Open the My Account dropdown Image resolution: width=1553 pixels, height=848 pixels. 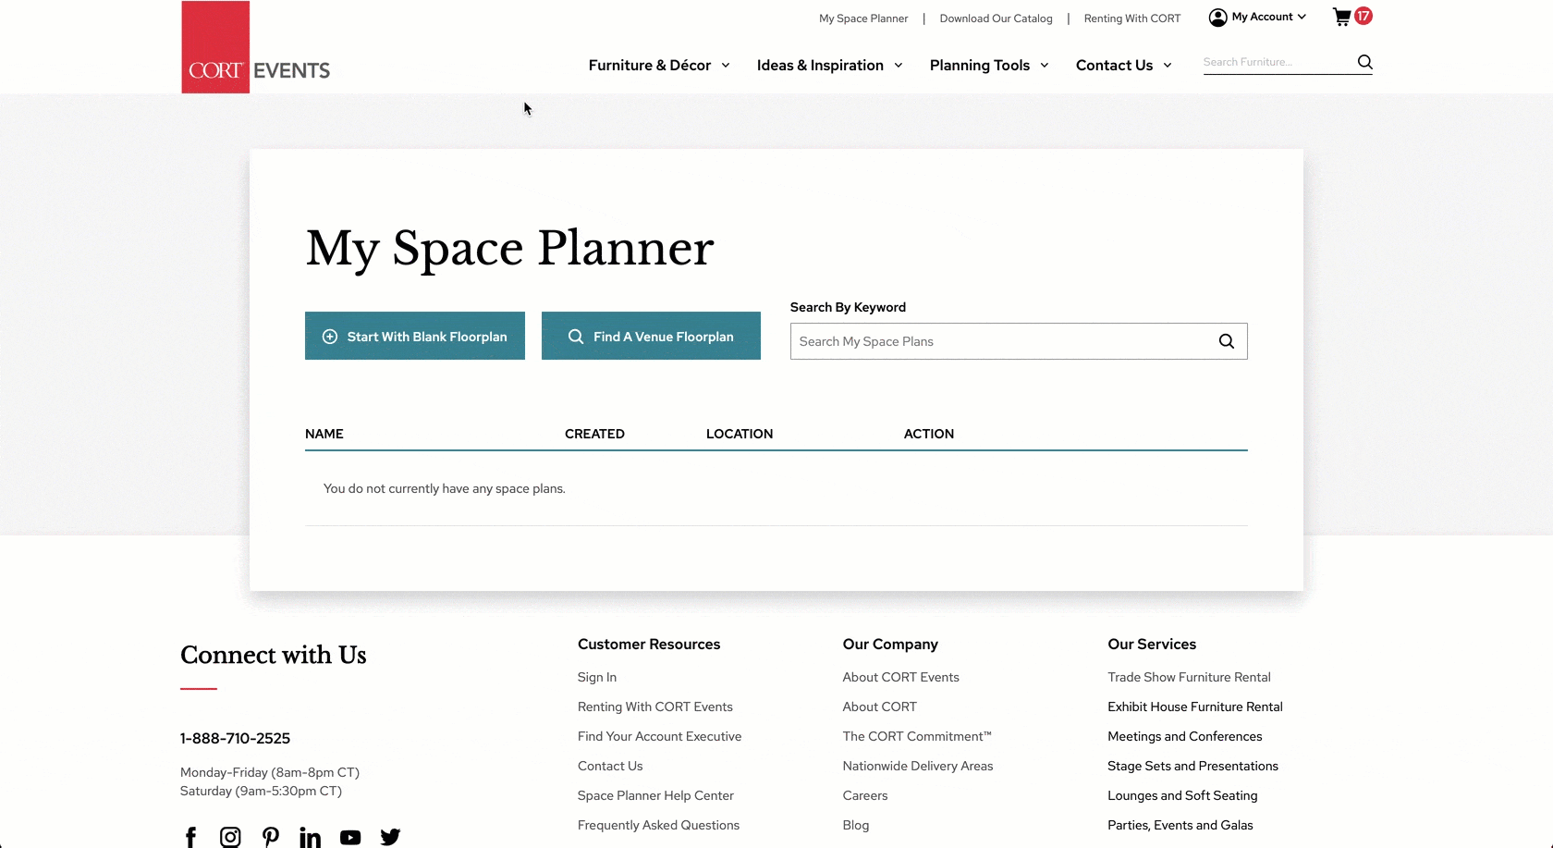click(1268, 17)
